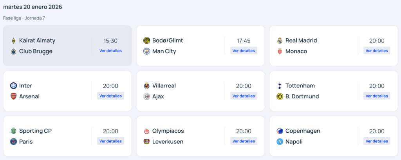Click the Sporting CP crest
The width and height of the screenshot is (401, 160).
pyautogui.click(x=14, y=131)
